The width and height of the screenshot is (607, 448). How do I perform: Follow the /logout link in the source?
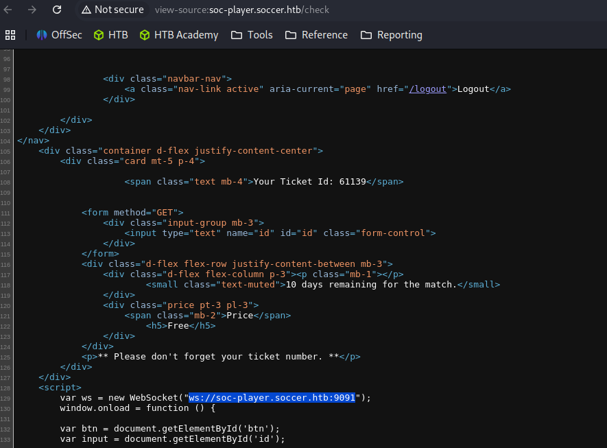[428, 89]
